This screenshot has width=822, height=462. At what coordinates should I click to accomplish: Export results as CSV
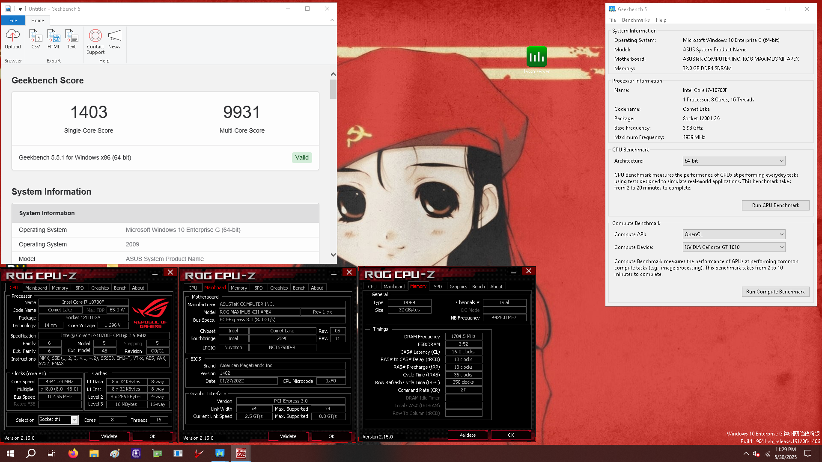(36, 39)
